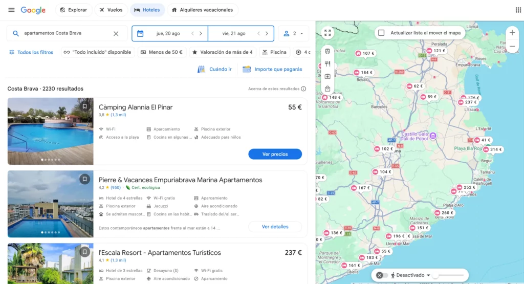Move check-in date one day later
524x284 pixels.
[201, 33]
